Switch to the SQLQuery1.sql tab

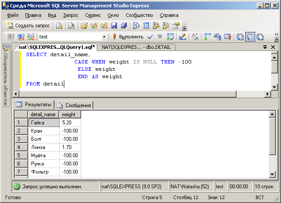[57, 47]
